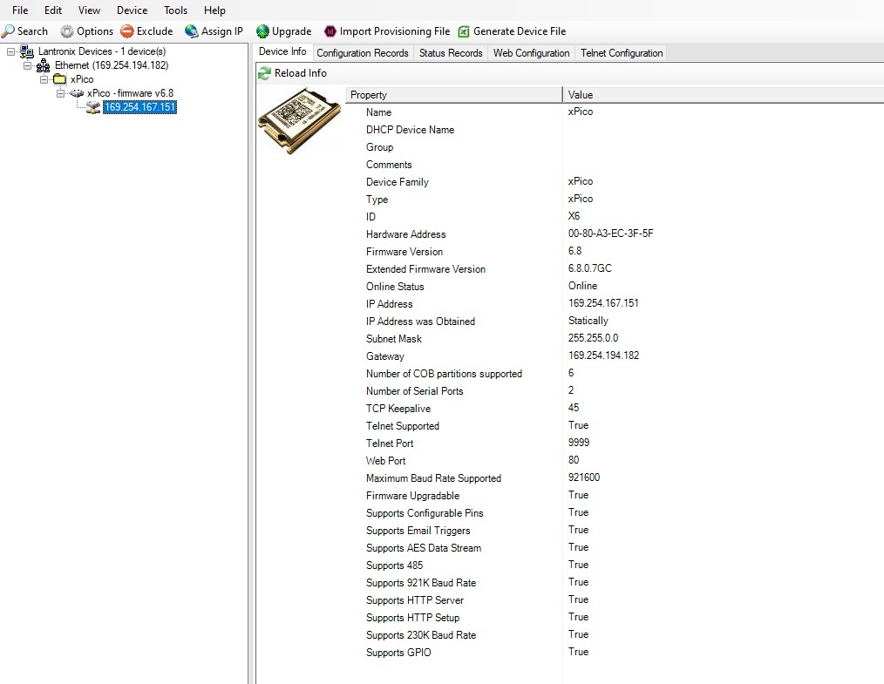
Task: Click the Generate Device File spreadsheet icon
Action: (x=464, y=31)
